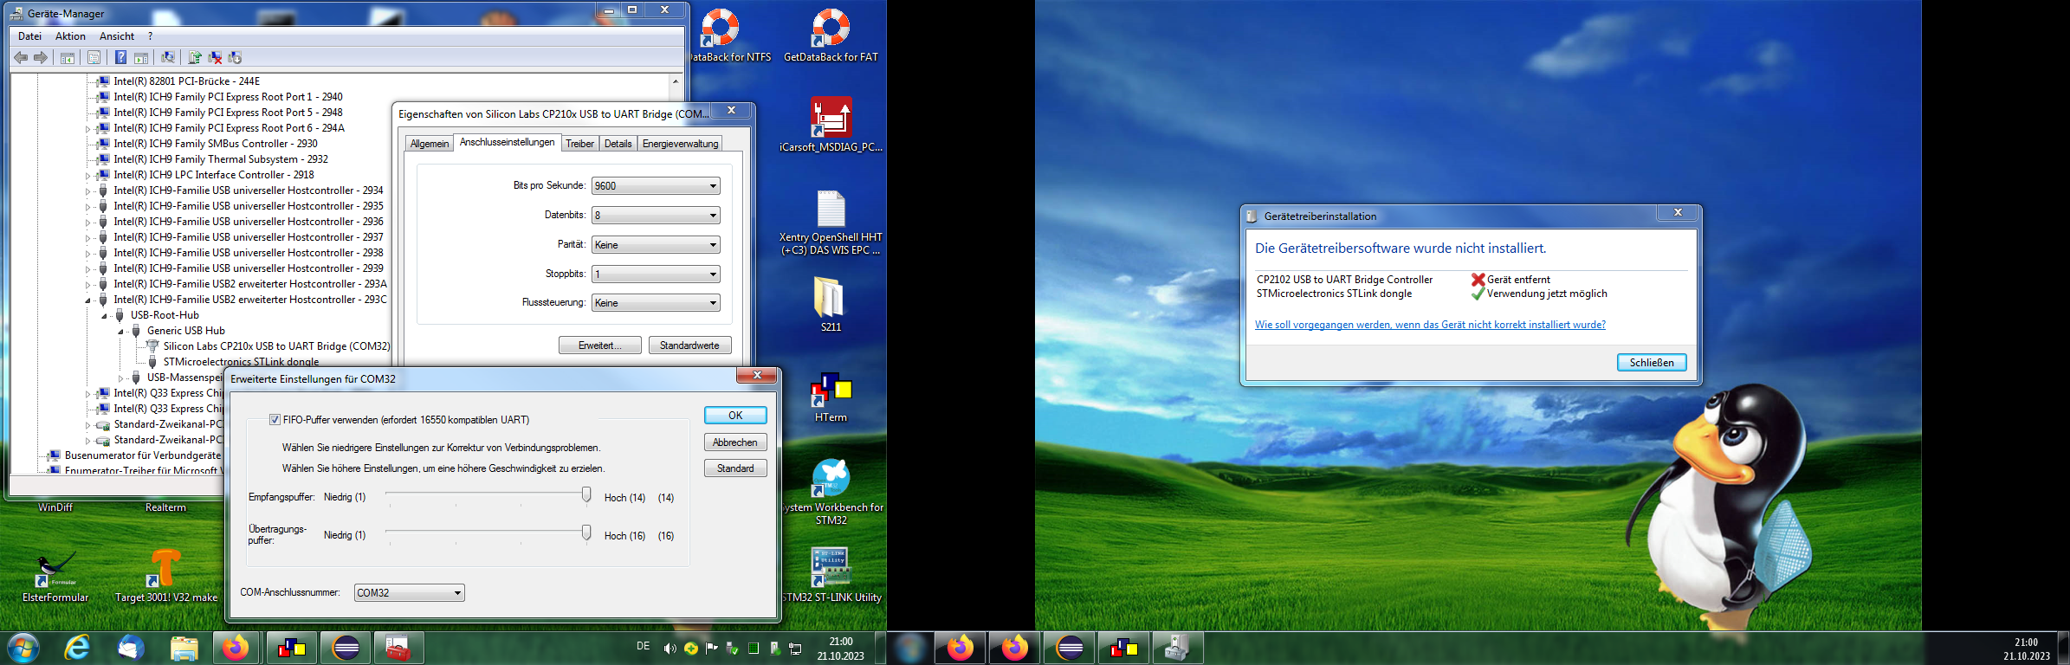Click the update driver software toolbar icon
Viewport: 2070px width, 665px height.
pos(195,57)
